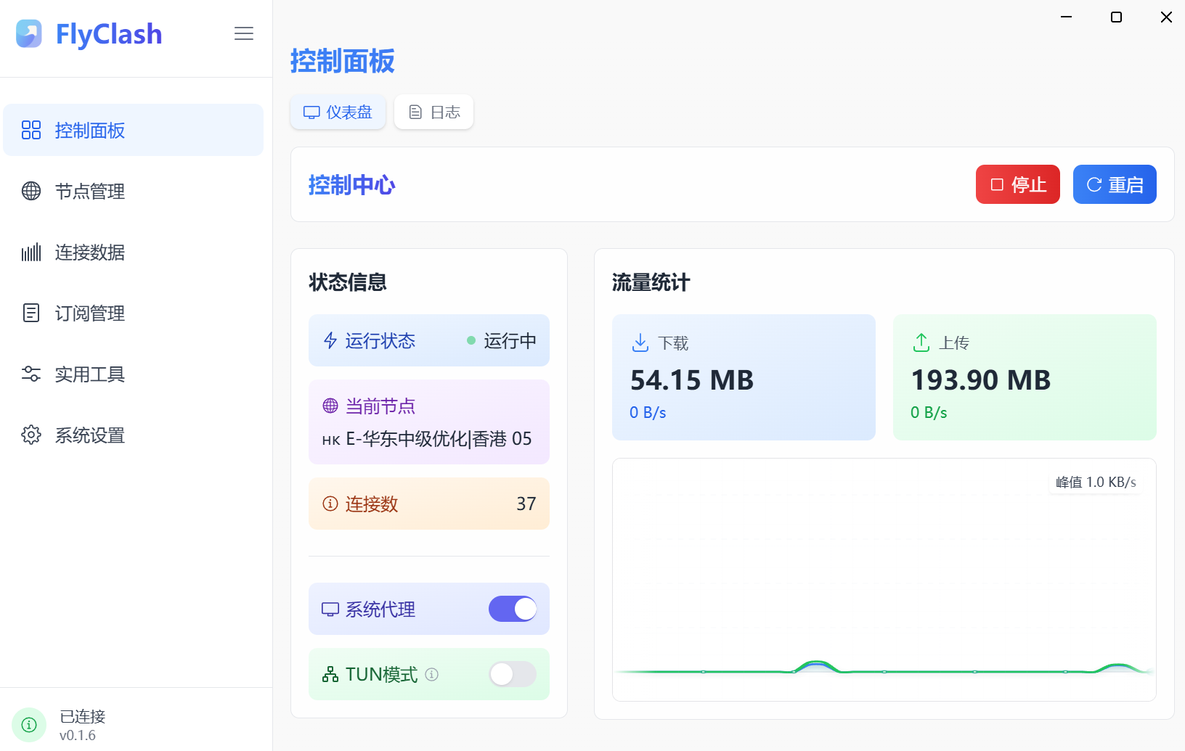Click the monitor icon of 系统代理
The image size is (1185, 751).
tap(330, 610)
